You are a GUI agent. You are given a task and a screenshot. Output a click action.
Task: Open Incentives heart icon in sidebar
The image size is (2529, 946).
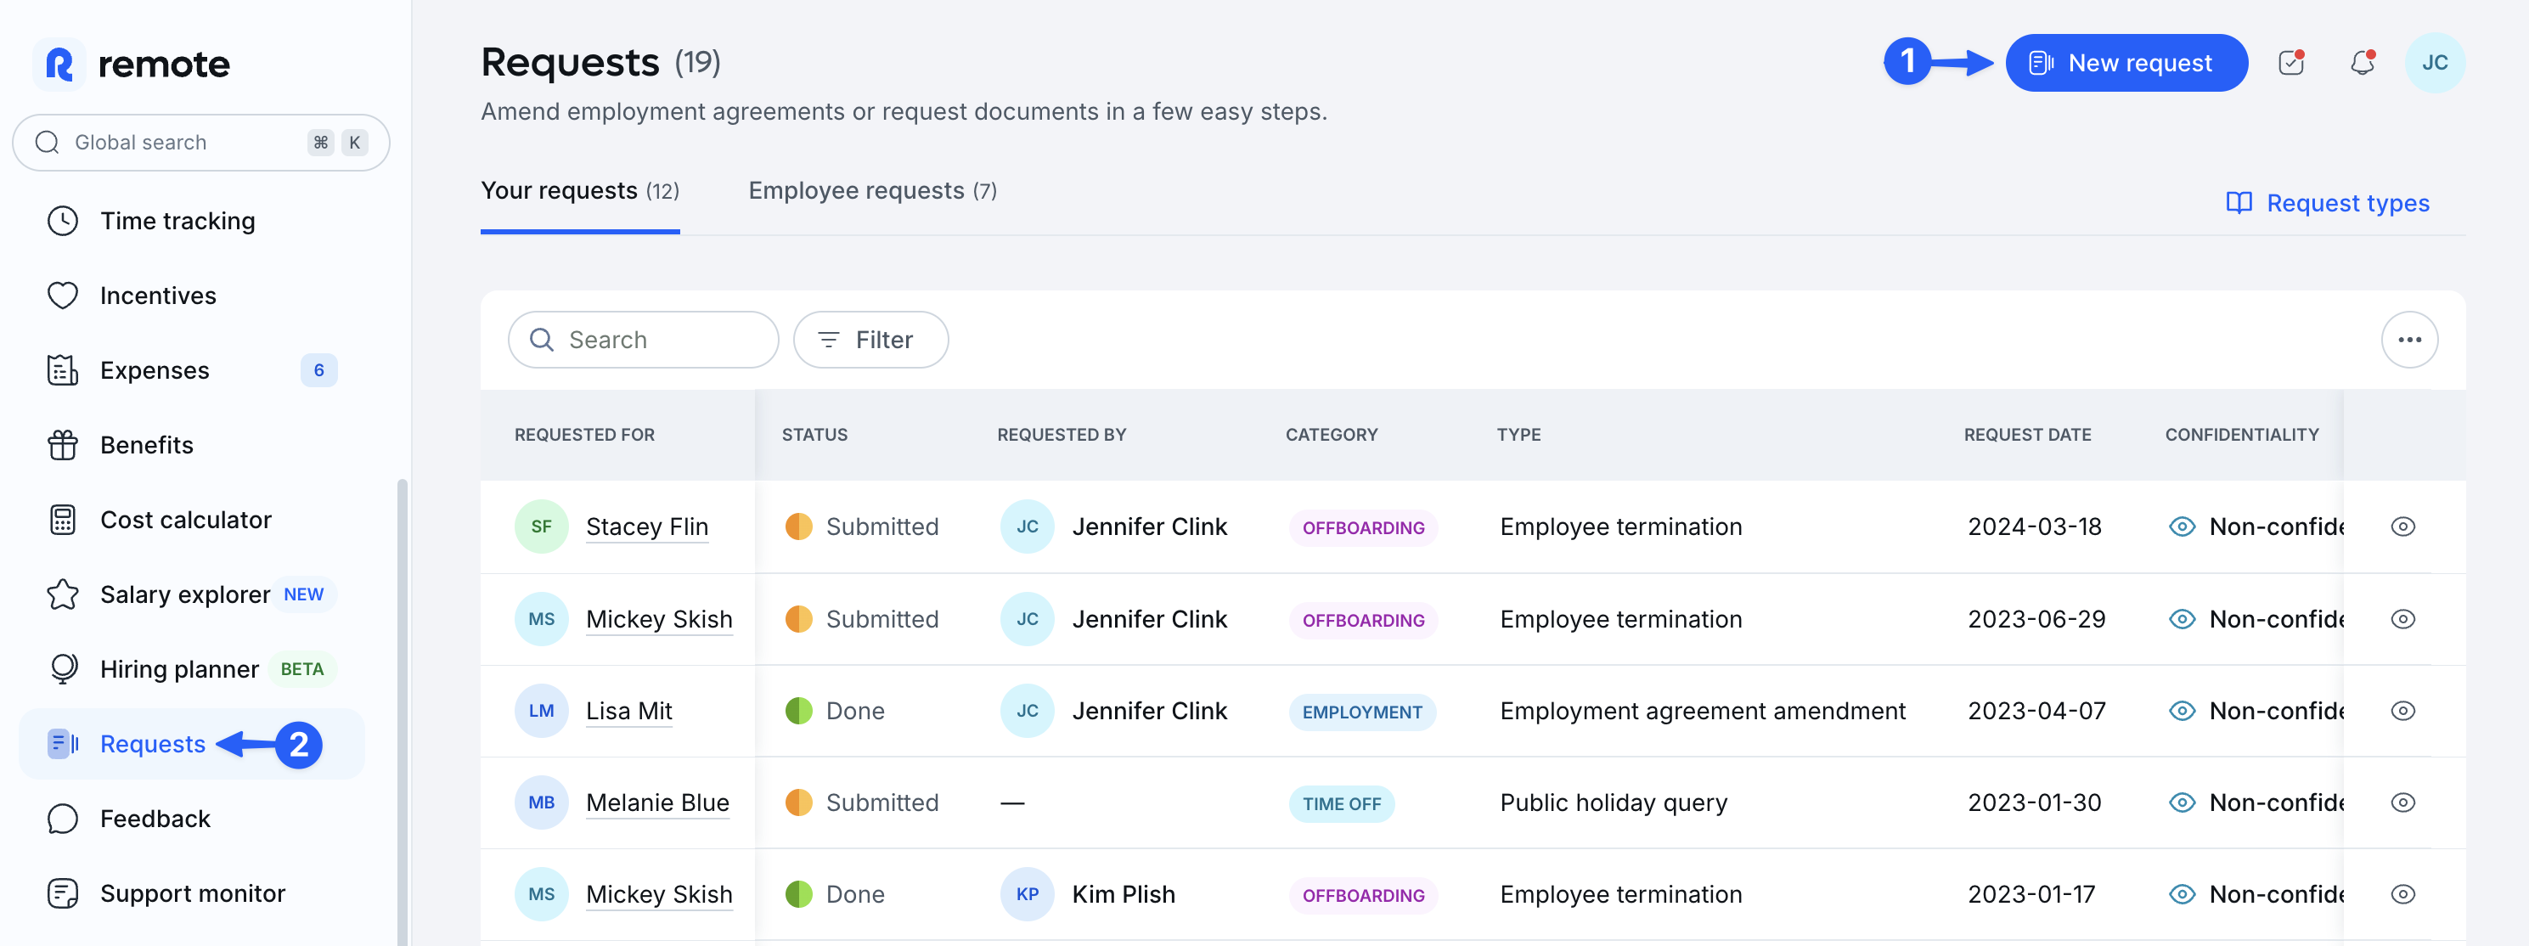(63, 296)
